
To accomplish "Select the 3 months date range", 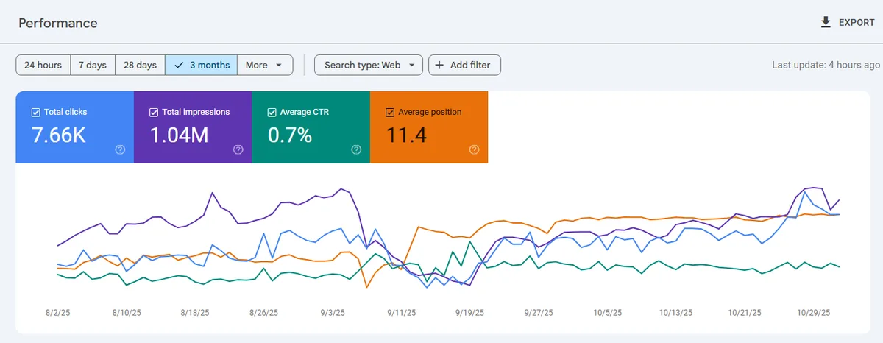I will [x=202, y=65].
